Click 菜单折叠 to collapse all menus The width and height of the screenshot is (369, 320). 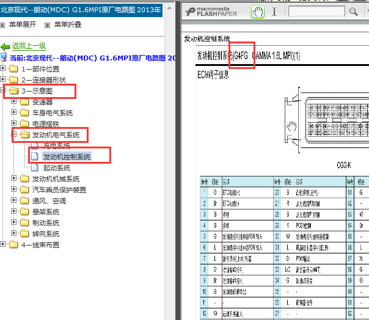(68, 24)
